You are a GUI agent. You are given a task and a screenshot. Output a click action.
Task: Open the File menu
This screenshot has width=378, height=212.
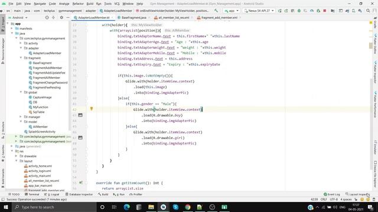coord(11,4)
